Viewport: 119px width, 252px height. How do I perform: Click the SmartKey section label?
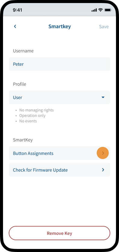[23, 140]
